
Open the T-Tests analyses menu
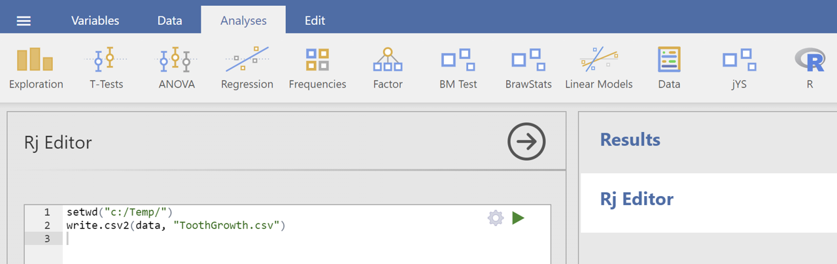click(x=106, y=68)
